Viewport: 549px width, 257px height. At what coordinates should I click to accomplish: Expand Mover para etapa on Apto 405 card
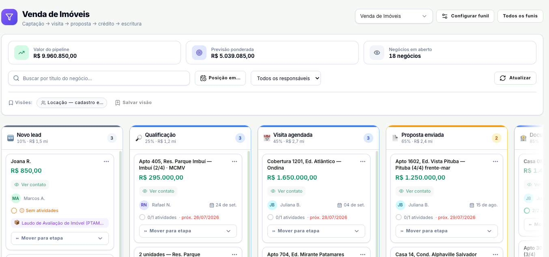tap(188, 231)
